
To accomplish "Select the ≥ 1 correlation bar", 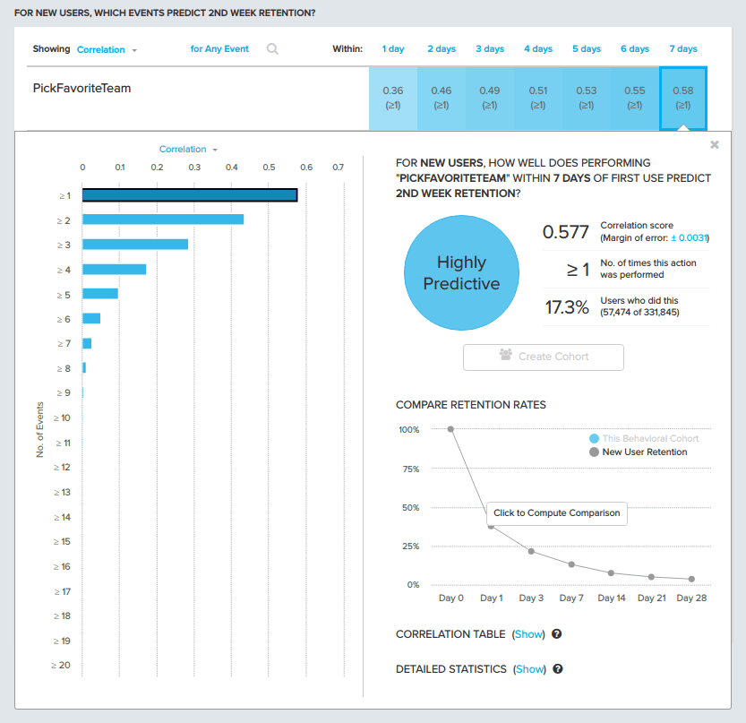I will [189, 195].
